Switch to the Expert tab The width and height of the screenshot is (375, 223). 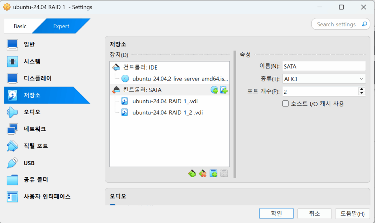point(61,26)
